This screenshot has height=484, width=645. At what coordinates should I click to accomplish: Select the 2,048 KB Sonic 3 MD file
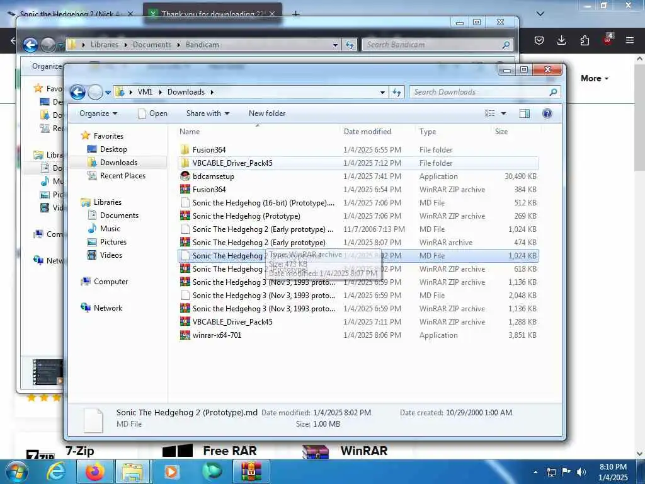358,295
